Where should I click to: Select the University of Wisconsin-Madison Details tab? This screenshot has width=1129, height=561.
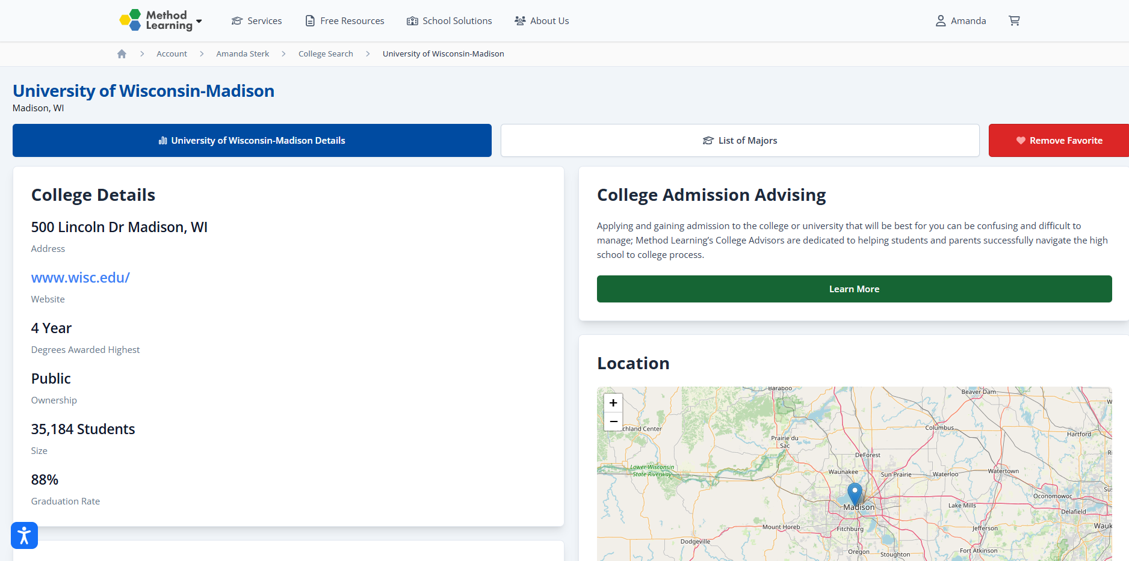[252, 141]
